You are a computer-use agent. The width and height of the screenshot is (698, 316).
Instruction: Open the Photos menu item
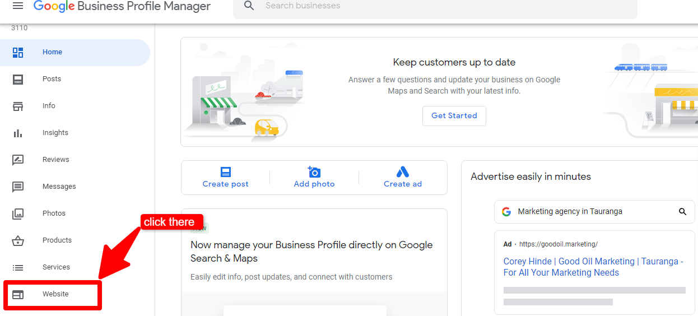75,213
